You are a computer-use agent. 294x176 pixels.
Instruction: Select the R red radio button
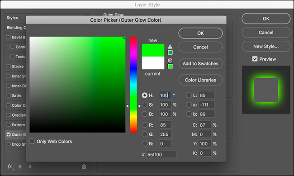[145, 125]
